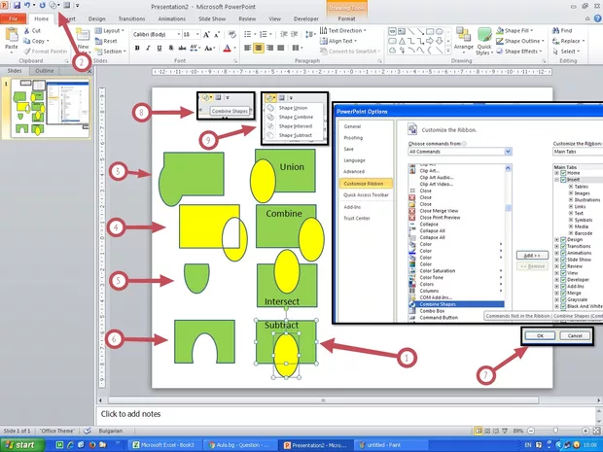Open the Arrange tool in Drawing group
The height and width of the screenshot is (452, 603).
[464, 40]
